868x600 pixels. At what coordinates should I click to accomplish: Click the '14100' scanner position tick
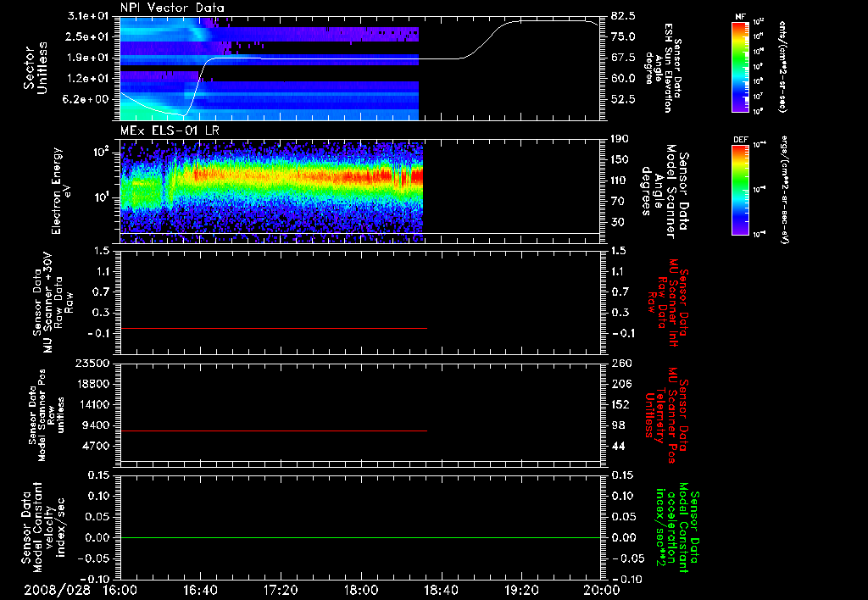click(94, 404)
